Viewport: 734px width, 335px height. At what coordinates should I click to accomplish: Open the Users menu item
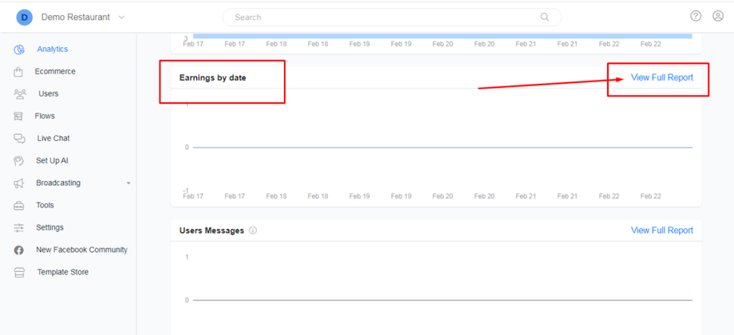(48, 93)
